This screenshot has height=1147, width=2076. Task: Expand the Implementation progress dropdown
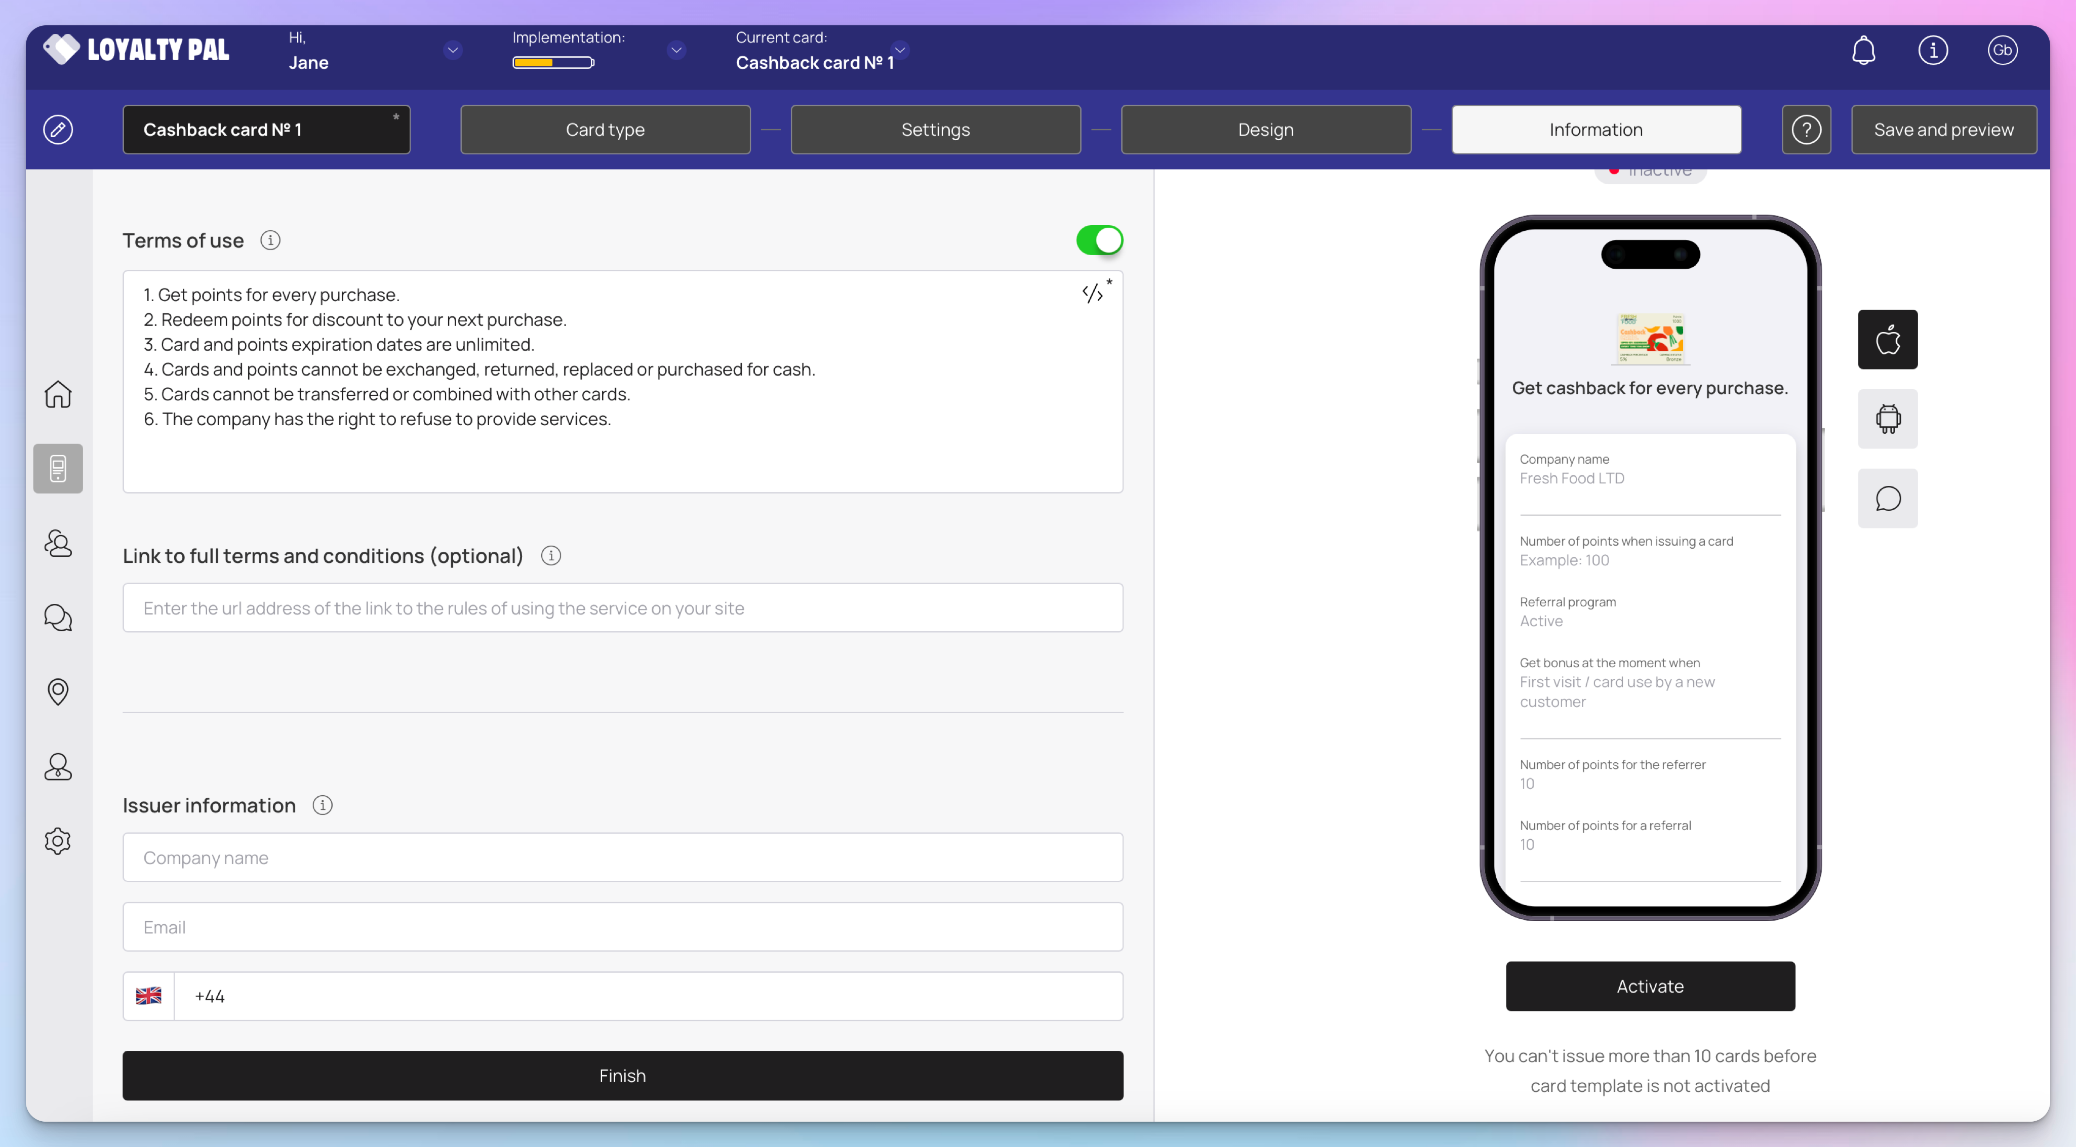tap(676, 50)
